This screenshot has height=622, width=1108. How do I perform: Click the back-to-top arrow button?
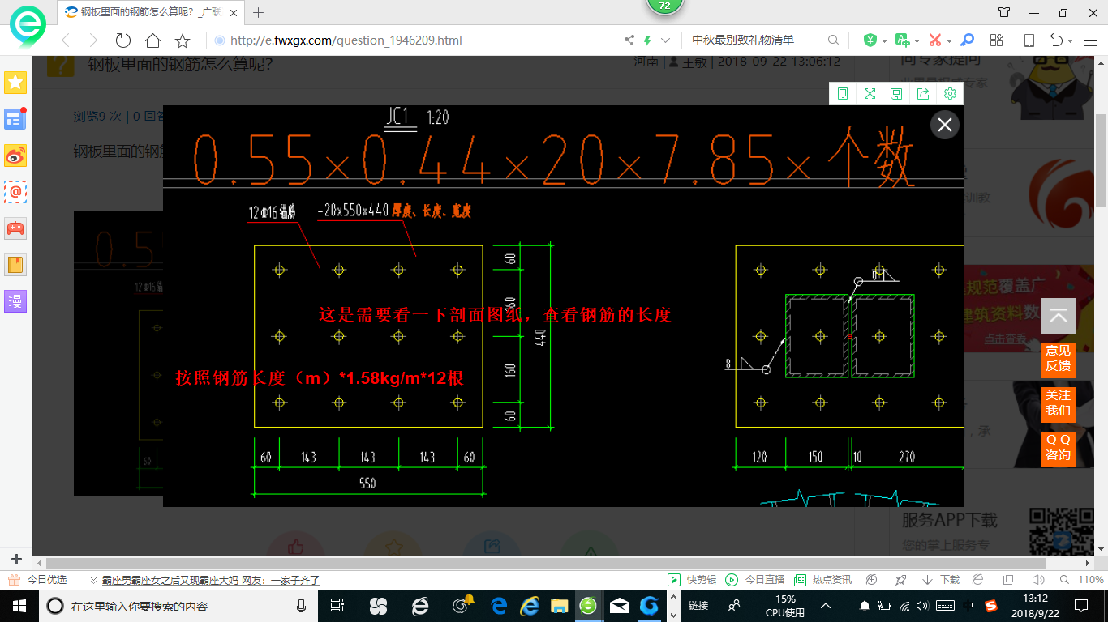(x=1058, y=317)
